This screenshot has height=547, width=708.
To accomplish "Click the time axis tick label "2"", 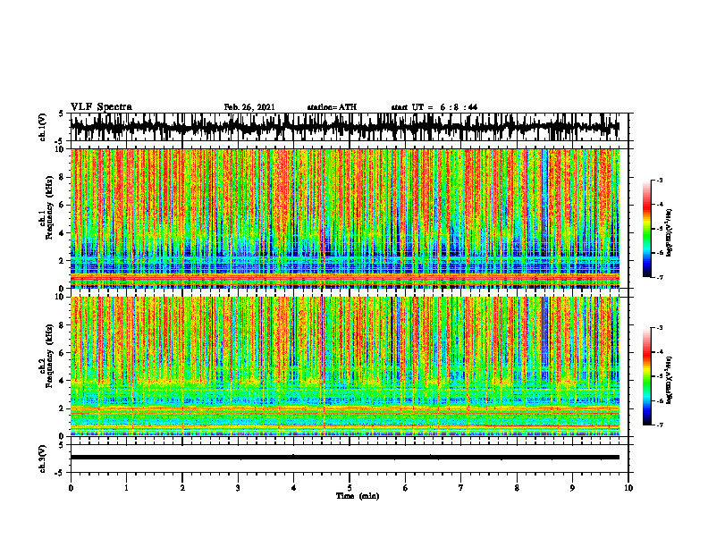I will (182, 488).
